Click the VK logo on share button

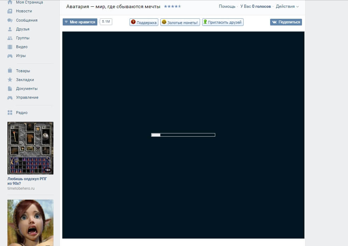[x=274, y=22]
